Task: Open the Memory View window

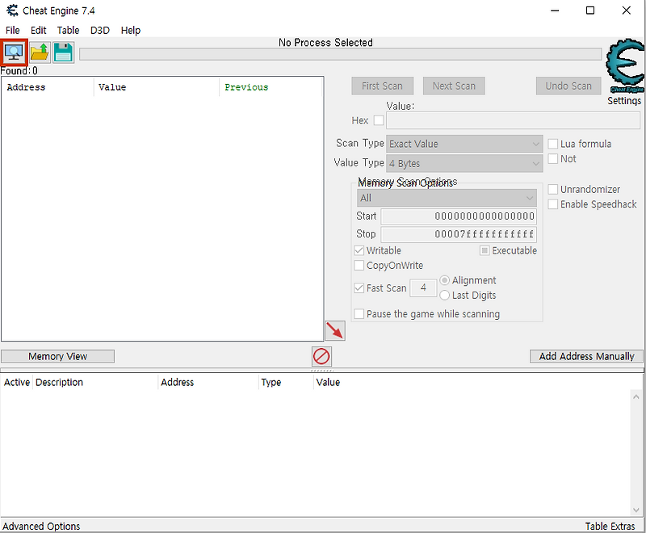Action: click(x=57, y=355)
